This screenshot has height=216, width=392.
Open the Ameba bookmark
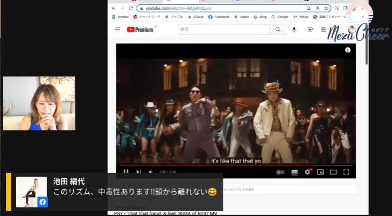pyautogui.click(x=120, y=17)
